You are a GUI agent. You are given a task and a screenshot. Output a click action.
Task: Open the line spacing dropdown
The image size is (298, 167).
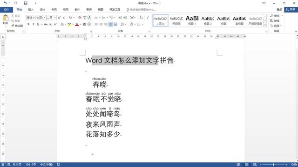click(x=123, y=24)
